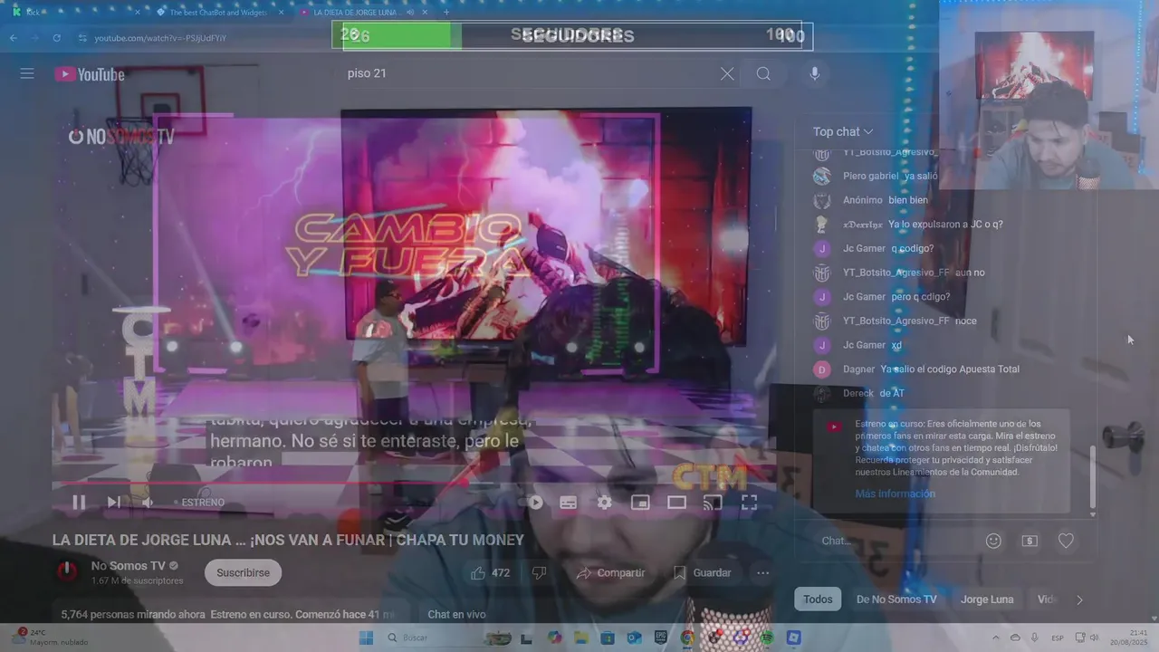Go back in the browser
Image resolution: width=1159 pixels, height=652 pixels.
13,38
